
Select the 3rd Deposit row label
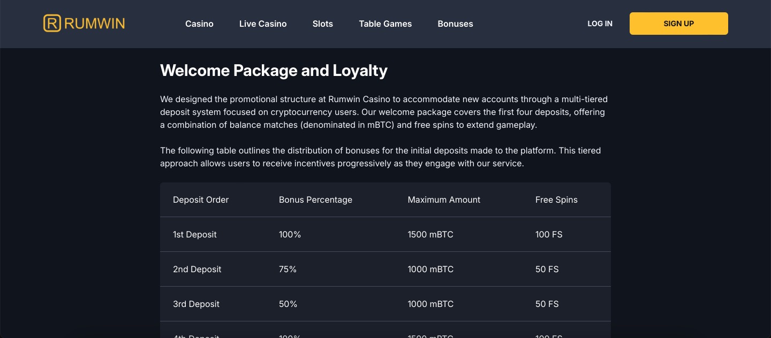(x=196, y=304)
